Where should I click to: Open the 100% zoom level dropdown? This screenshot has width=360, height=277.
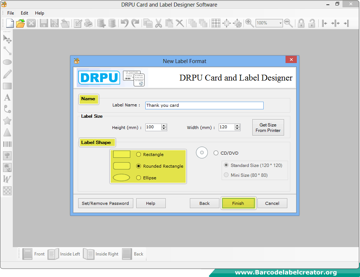pyautogui.click(x=280, y=23)
